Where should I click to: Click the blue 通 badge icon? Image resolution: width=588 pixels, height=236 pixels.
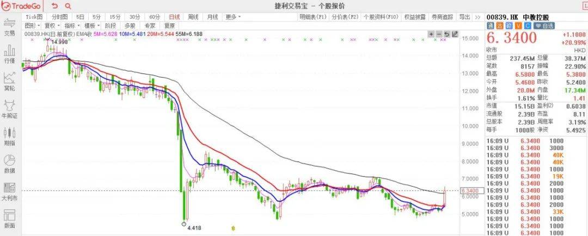tap(490, 26)
